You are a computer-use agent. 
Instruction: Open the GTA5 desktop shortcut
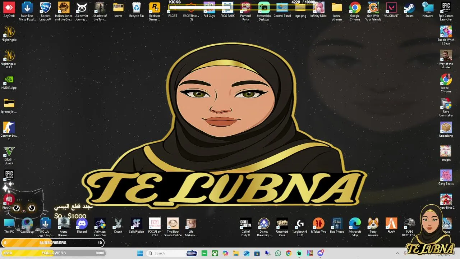9,155
